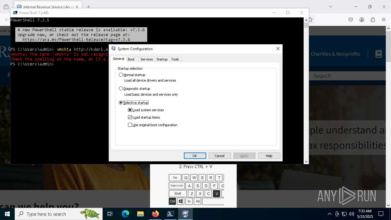Click the System Configuration title icon
This screenshot has height=220, width=391.
click(x=114, y=49)
